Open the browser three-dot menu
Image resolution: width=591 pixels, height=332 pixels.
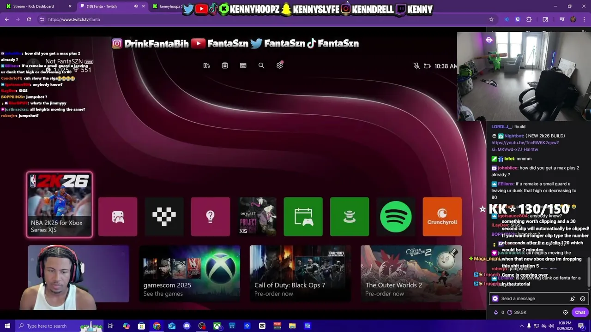pyautogui.click(x=584, y=19)
